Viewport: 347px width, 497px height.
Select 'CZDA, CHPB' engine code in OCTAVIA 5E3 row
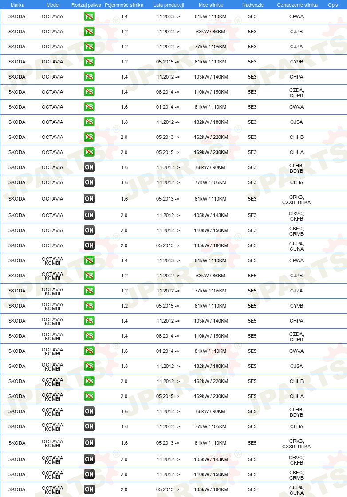(x=296, y=93)
